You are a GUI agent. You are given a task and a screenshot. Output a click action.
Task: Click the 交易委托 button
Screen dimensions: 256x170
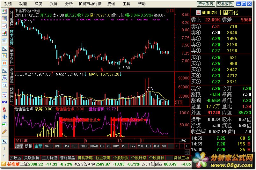point(225,4)
